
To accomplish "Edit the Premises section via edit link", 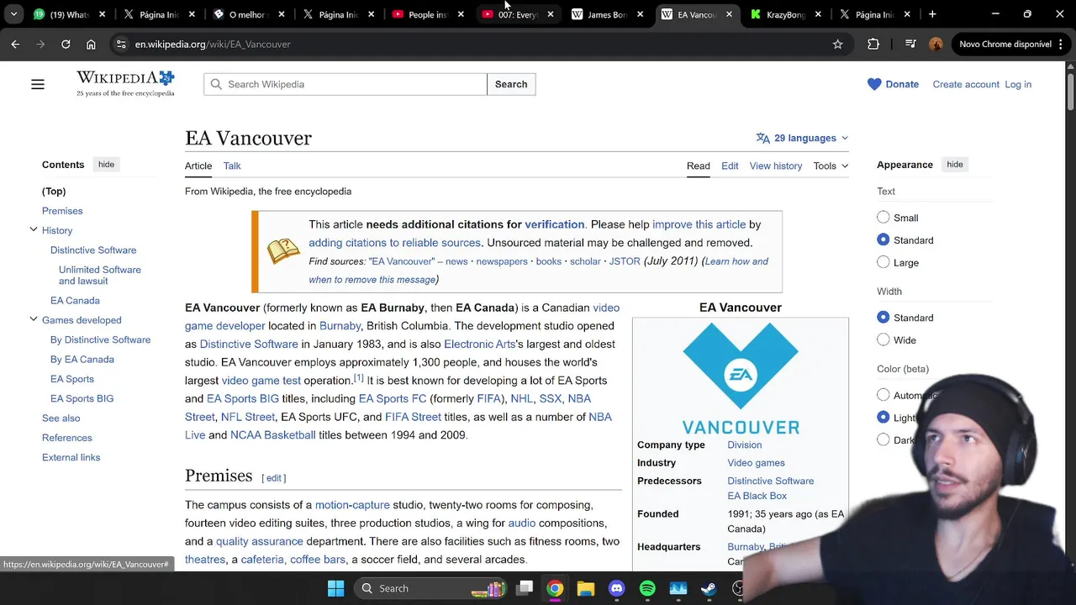I will [x=274, y=478].
